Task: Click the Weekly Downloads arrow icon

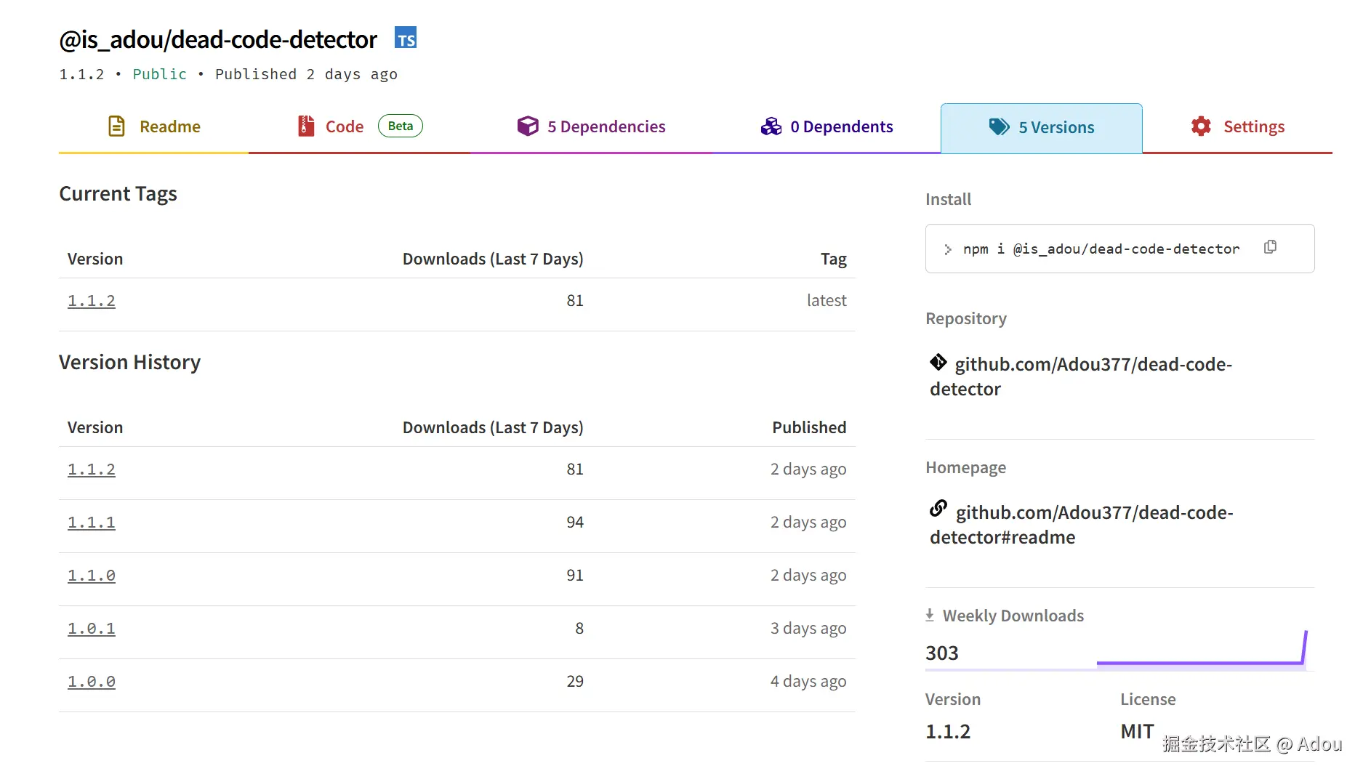Action: tap(930, 615)
